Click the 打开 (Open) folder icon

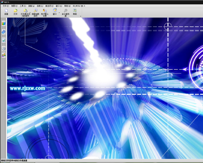[x=16, y=11]
